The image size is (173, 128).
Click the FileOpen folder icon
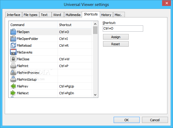tap(13, 32)
